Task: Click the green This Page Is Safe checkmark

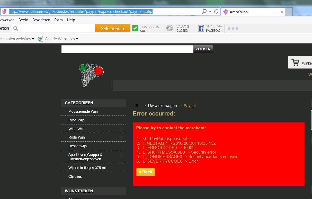Action: click(x=135, y=28)
